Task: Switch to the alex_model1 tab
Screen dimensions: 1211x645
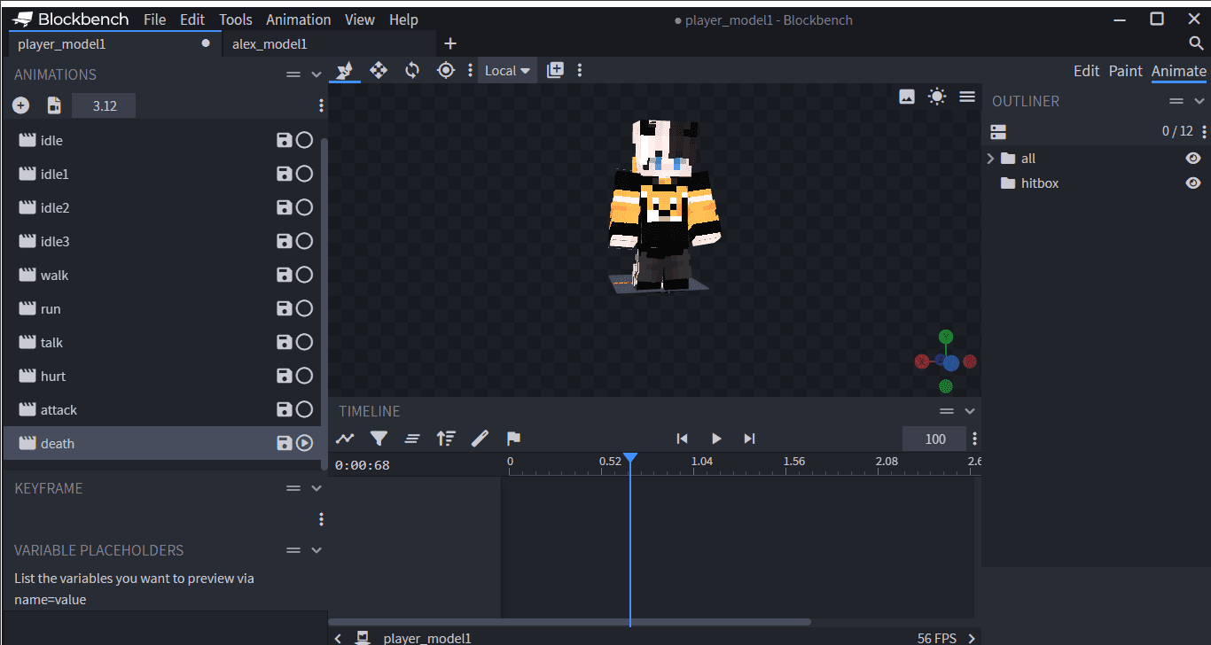Action: click(x=270, y=43)
